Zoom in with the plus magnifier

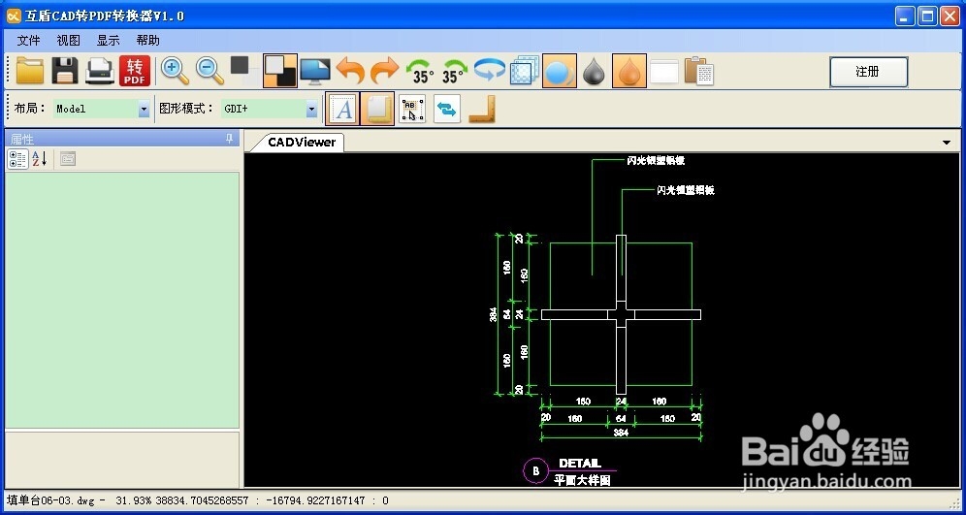coord(175,71)
